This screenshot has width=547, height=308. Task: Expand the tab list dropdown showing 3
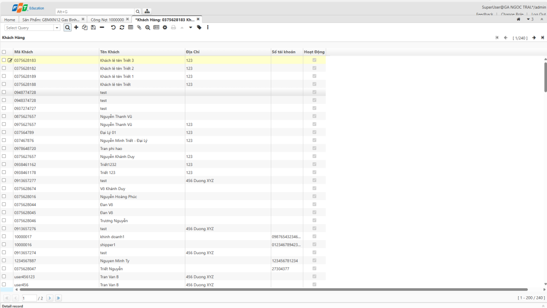(x=530, y=19)
